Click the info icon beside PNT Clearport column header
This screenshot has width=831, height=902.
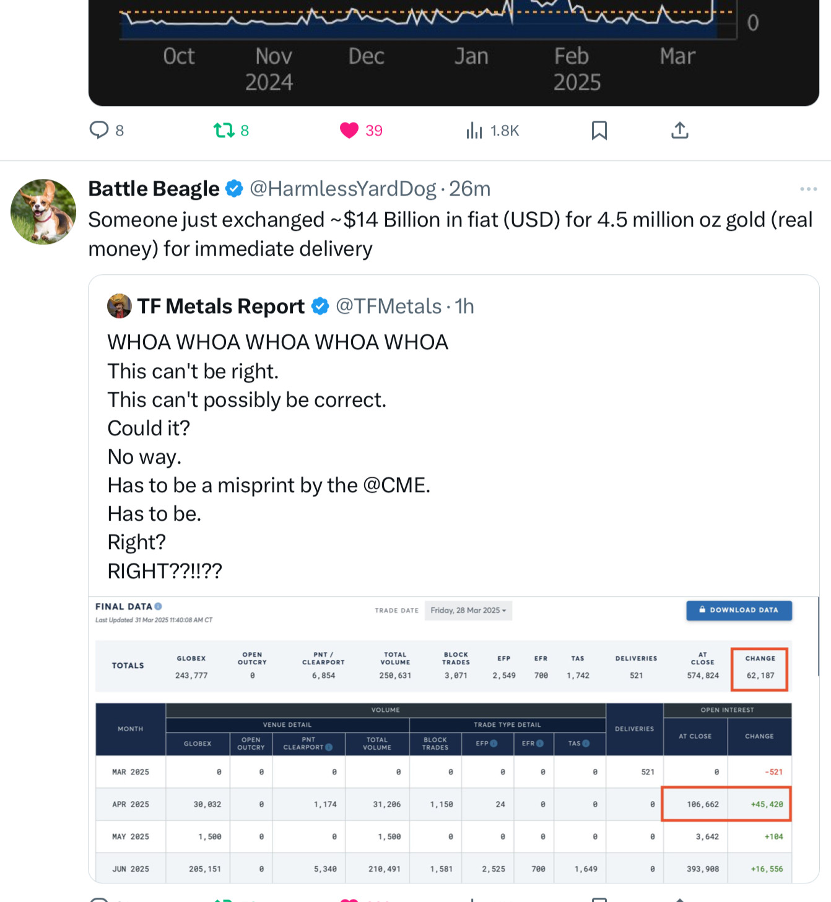coord(329,747)
